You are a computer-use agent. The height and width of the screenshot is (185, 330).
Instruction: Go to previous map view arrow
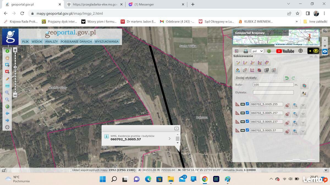click(x=7, y=113)
